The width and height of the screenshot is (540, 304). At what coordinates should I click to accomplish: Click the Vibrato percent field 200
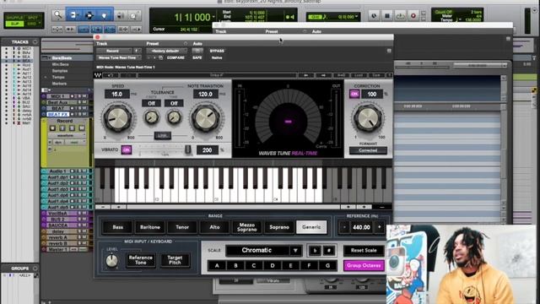(207, 150)
